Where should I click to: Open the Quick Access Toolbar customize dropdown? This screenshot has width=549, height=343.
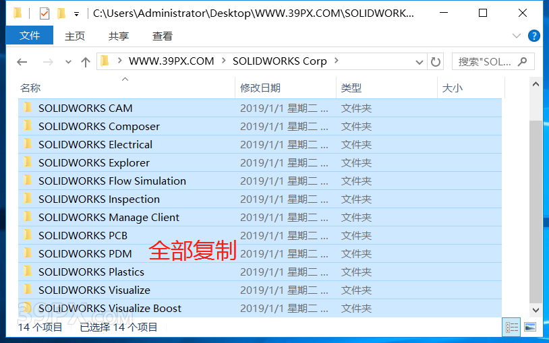76,13
